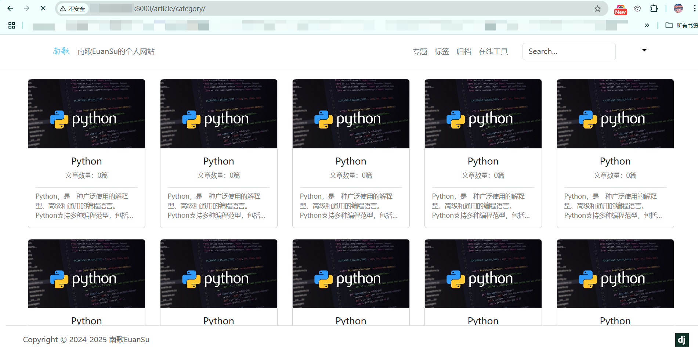This screenshot has height=354, width=698.
Task: Open the 专题 menu item
Action: pyautogui.click(x=420, y=51)
